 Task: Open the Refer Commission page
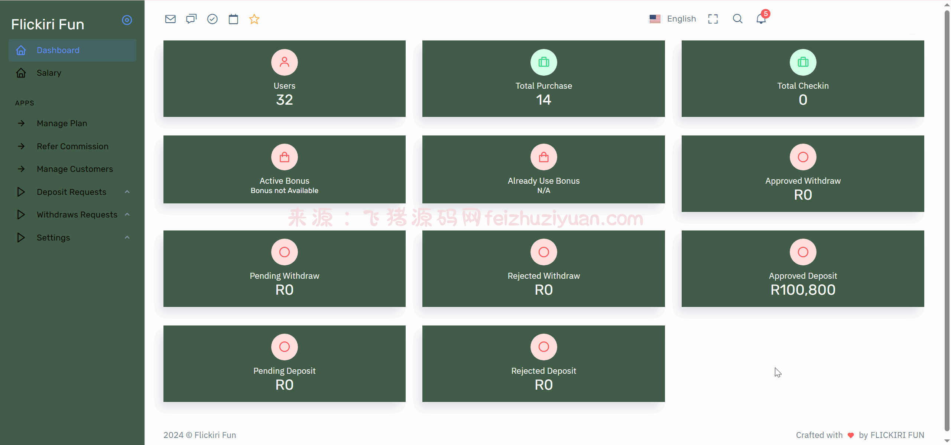72,147
